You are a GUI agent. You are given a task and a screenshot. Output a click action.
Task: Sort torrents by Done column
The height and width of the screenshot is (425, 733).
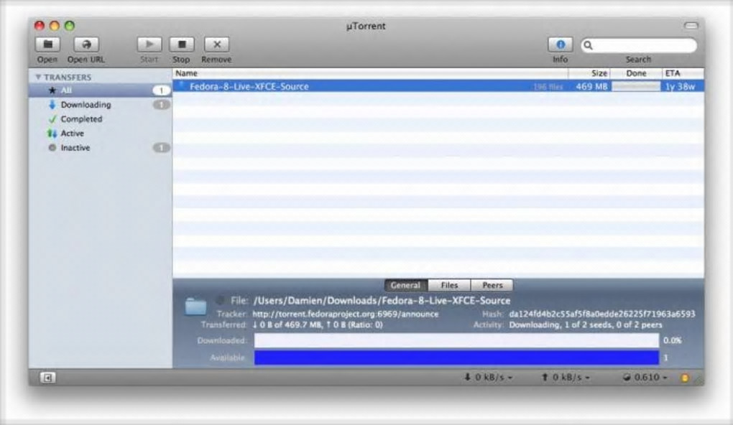pos(636,73)
